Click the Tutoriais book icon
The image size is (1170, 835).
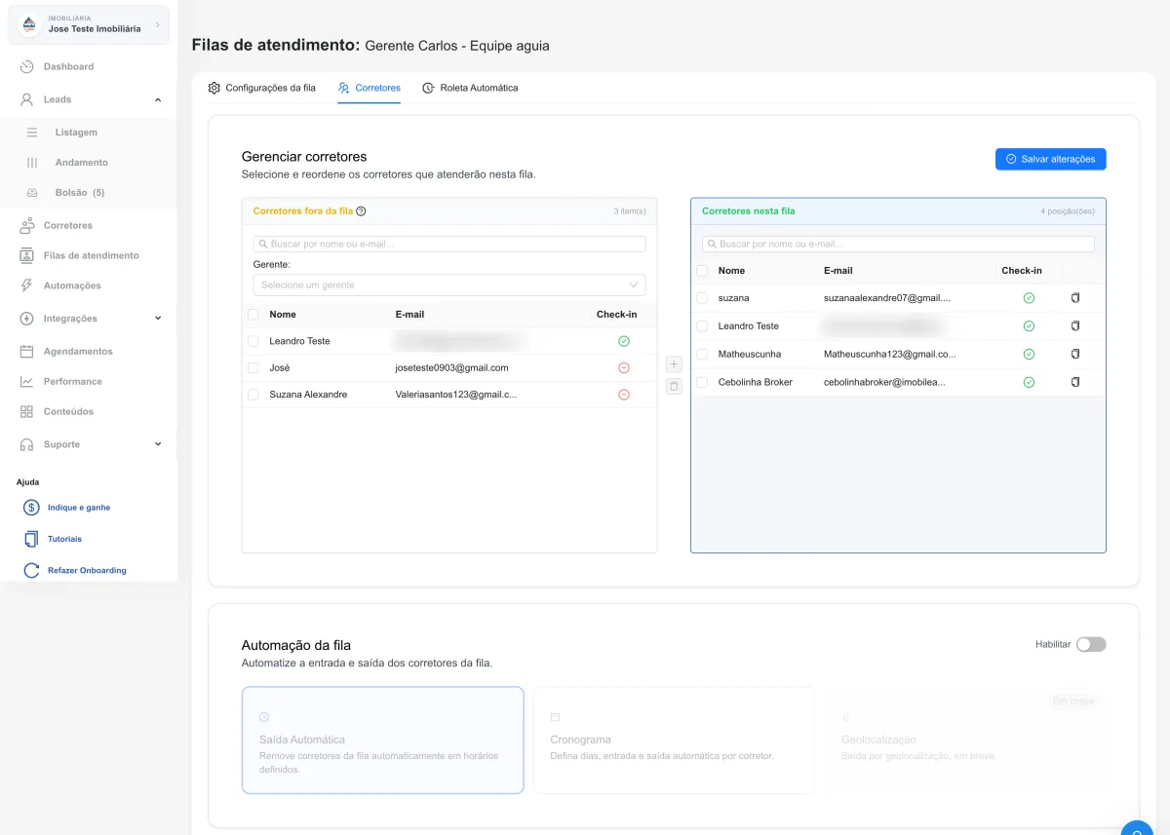[31, 539]
